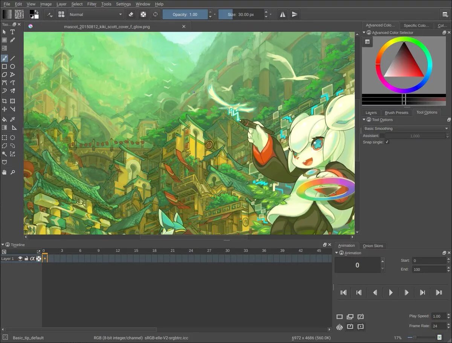Switch to the Brush Presets tab

pos(396,113)
